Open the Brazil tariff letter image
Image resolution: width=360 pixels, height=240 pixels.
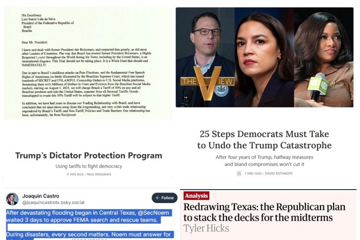(x=88, y=63)
